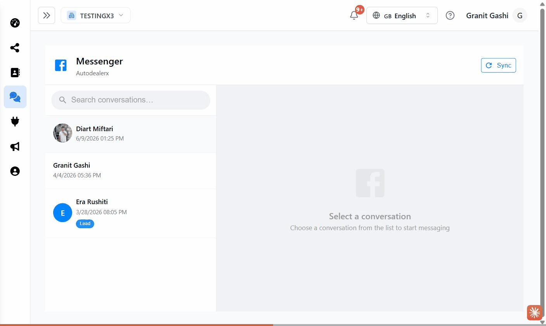Click the Autodealerx page name
546x326 pixels.
tap(92, 73)
